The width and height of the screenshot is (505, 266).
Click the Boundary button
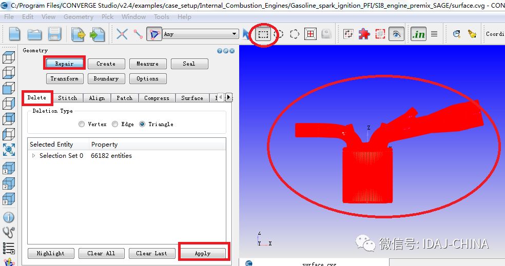(106, 78)
